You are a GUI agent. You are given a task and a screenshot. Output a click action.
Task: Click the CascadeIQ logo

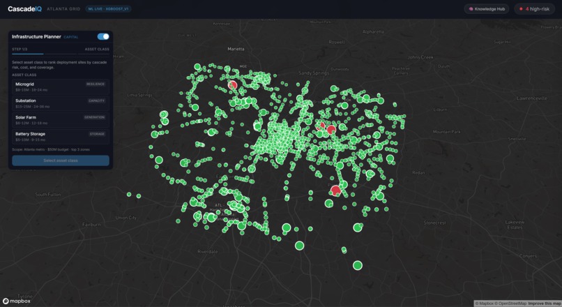click(x=24, y=9)
